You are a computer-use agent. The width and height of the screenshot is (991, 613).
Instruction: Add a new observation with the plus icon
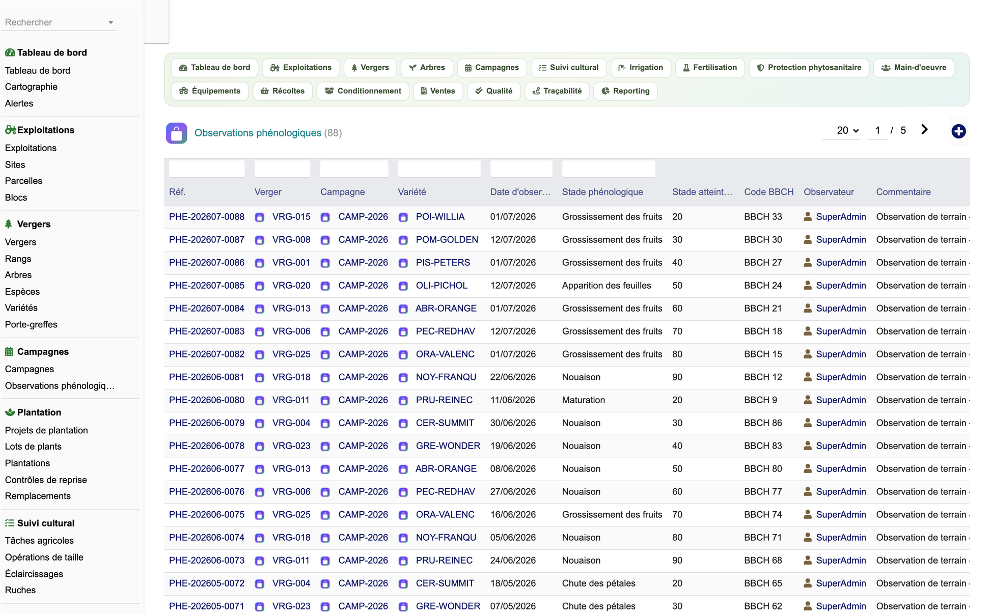(958, 131)
